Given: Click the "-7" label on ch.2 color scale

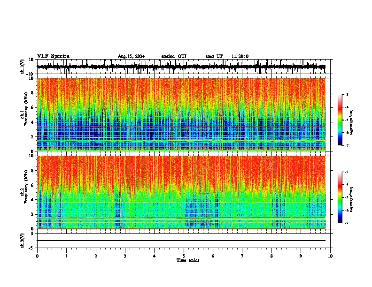Looking at the screenshot, I should (346, 223).
